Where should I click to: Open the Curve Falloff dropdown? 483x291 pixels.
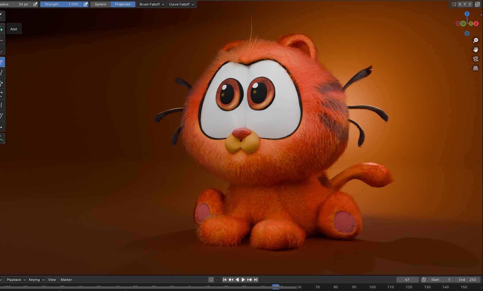pyautogui.click(x=181, y=4)
